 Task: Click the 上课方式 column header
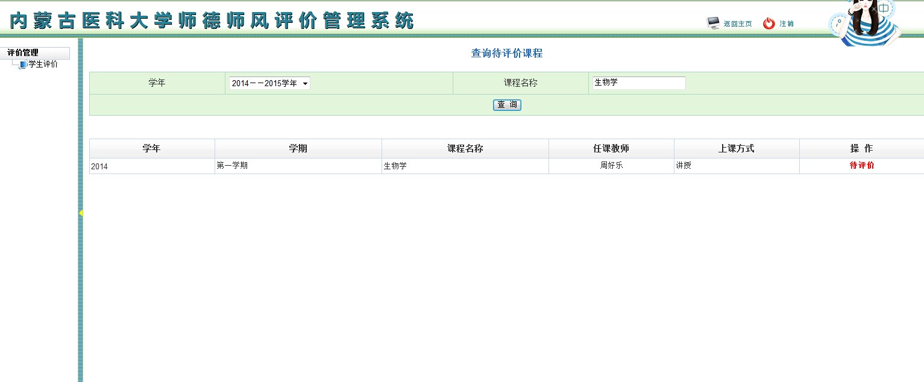(x=736, y=149)
